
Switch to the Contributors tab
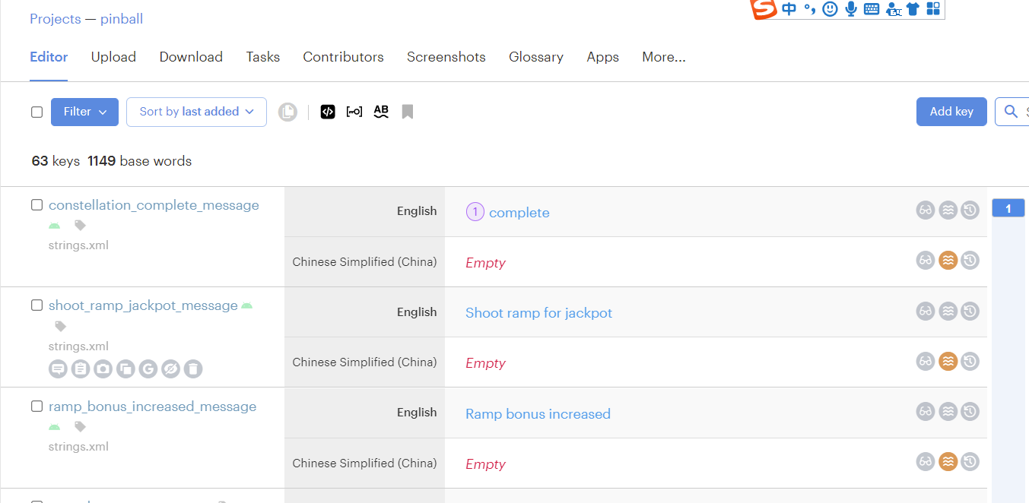point(343,57)
